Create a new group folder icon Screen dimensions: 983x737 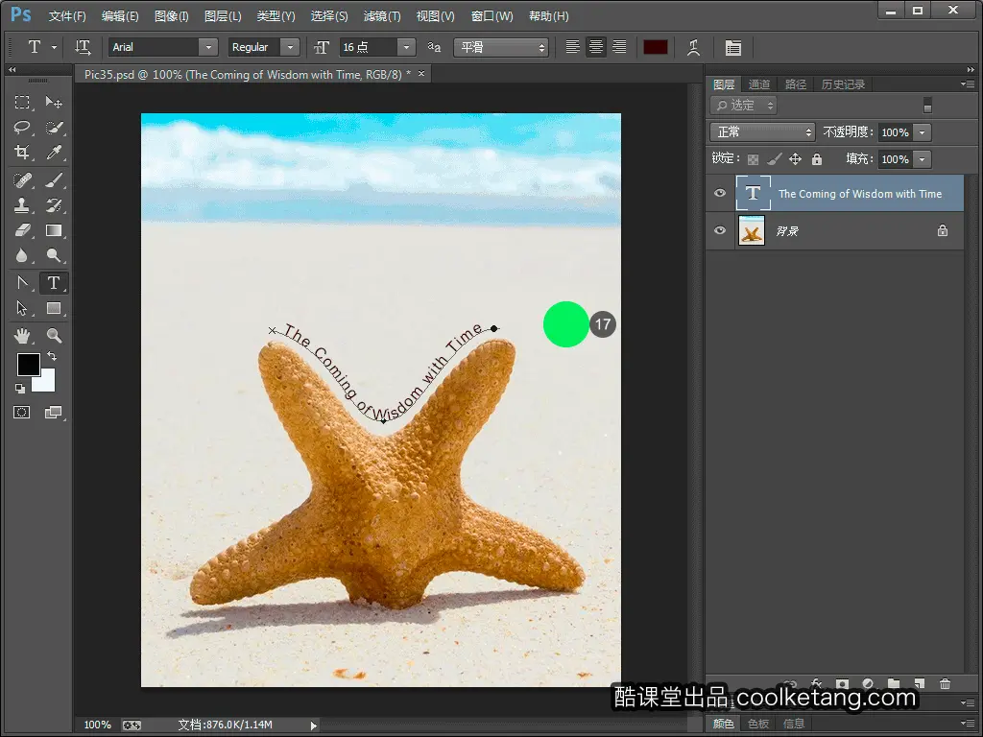[894, 684]
